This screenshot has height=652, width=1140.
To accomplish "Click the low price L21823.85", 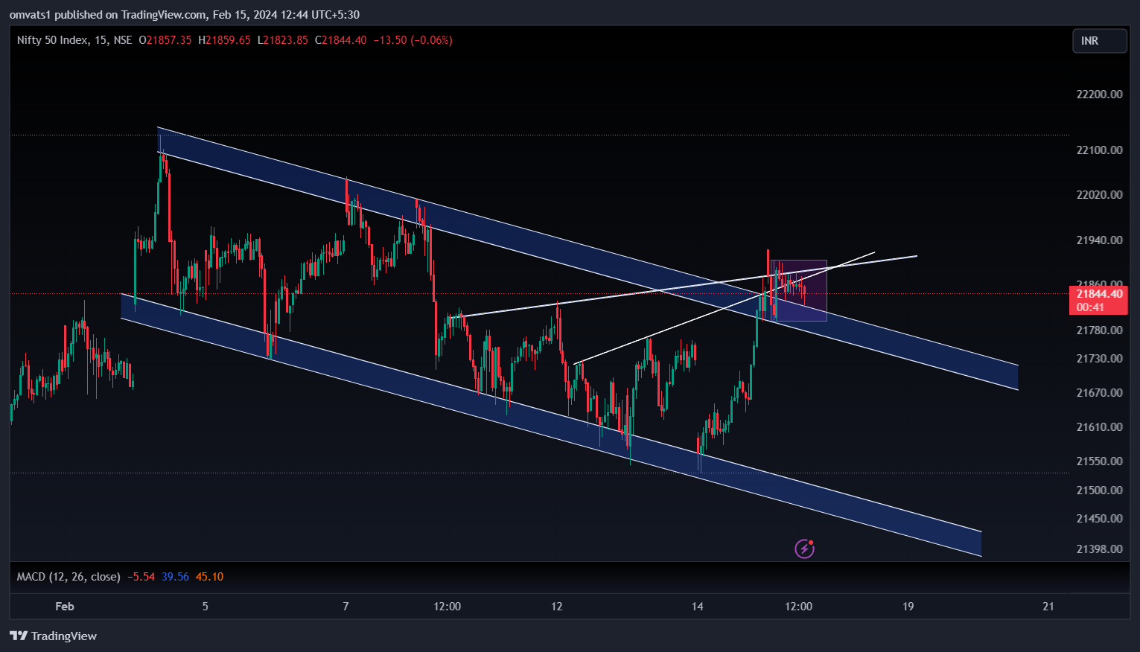I will 282,40.
